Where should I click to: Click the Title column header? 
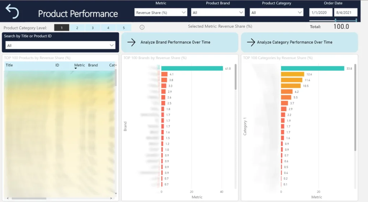pos(9,65)
